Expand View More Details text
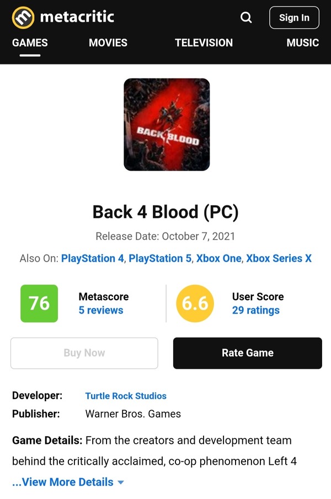The height and width of the screenshot is (499, 331). point(63,482)
